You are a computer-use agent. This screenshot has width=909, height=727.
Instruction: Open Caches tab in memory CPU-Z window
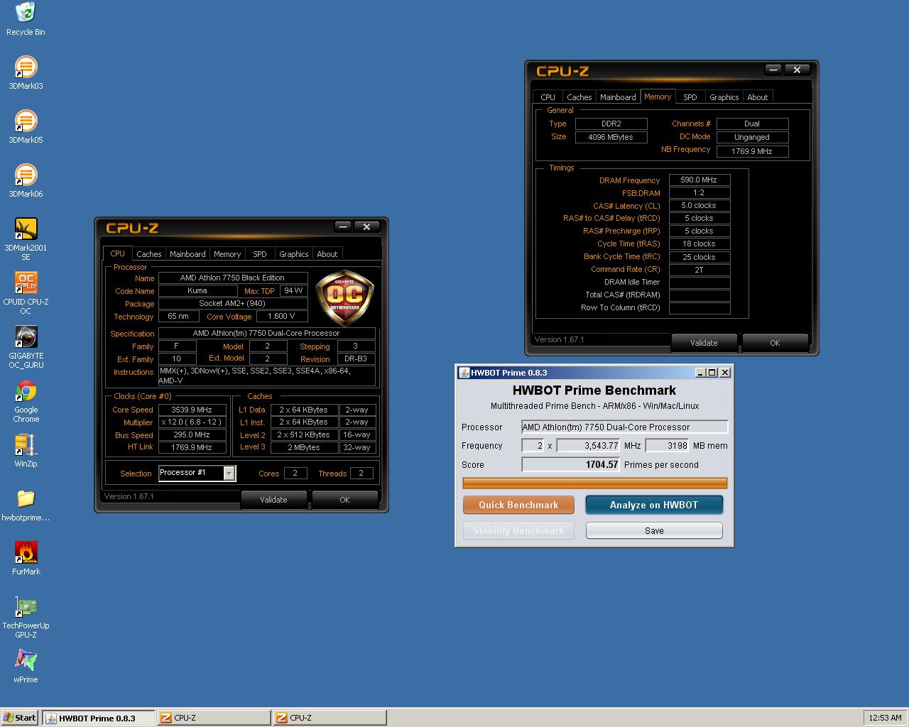pos(579,97)
